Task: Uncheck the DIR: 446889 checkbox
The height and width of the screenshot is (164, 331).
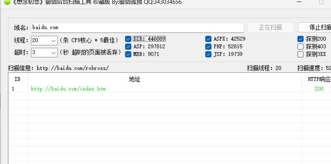Action: (128, 39)
